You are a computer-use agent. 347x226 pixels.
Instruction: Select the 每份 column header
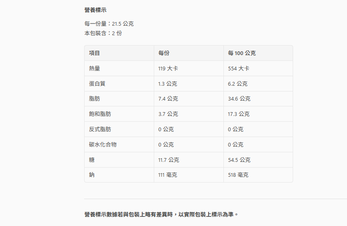click(x=164, y=53)
